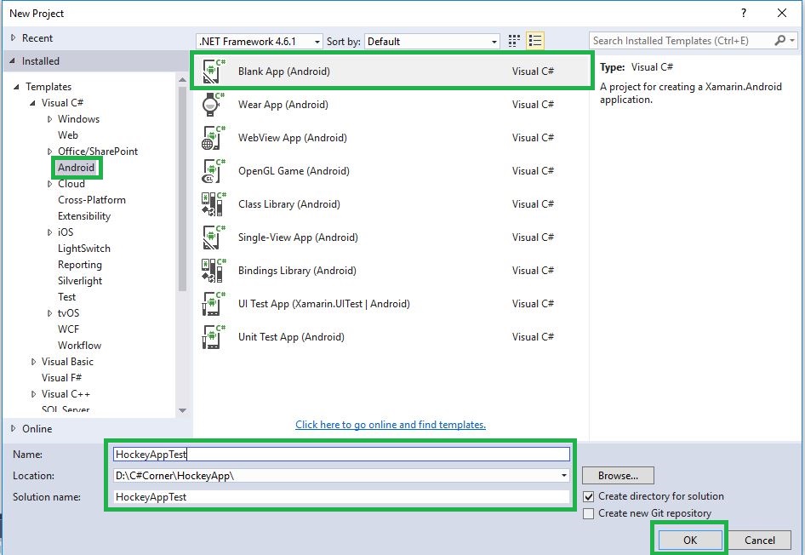805x555 pixels.
Task: Expand the Cloud tree node
Action: [50, 184]
